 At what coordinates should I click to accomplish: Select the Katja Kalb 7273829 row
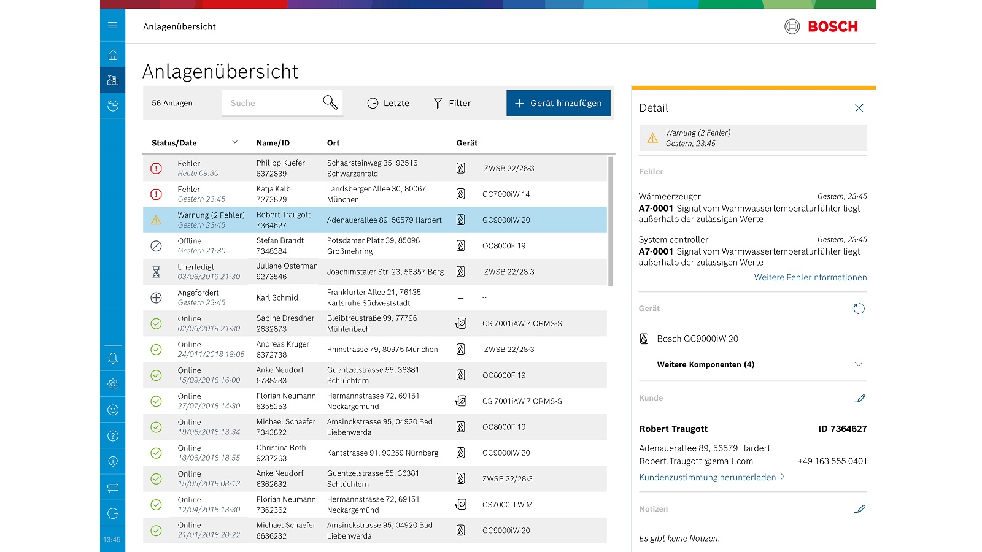point(375,194)
